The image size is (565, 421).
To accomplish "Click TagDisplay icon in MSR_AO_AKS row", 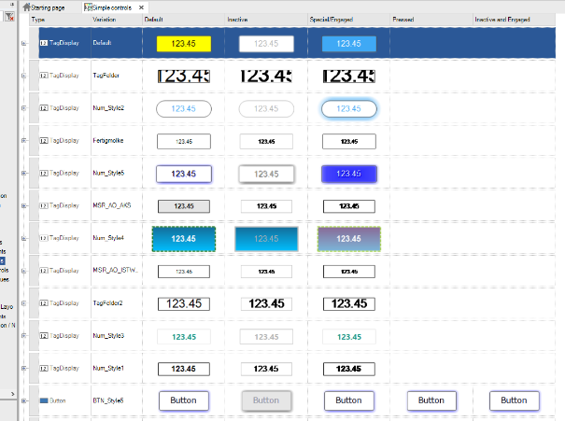I will tap(44, 205).
